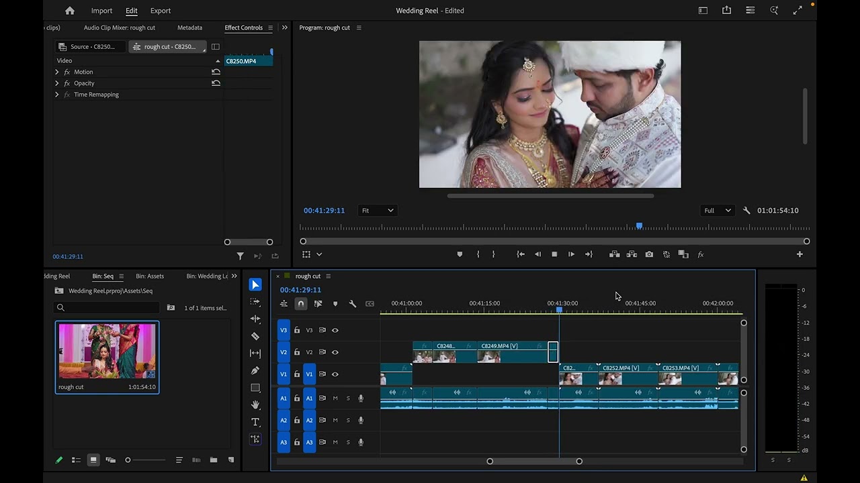
Task: Select the Type tool
Action: click(x=255, y=422)
